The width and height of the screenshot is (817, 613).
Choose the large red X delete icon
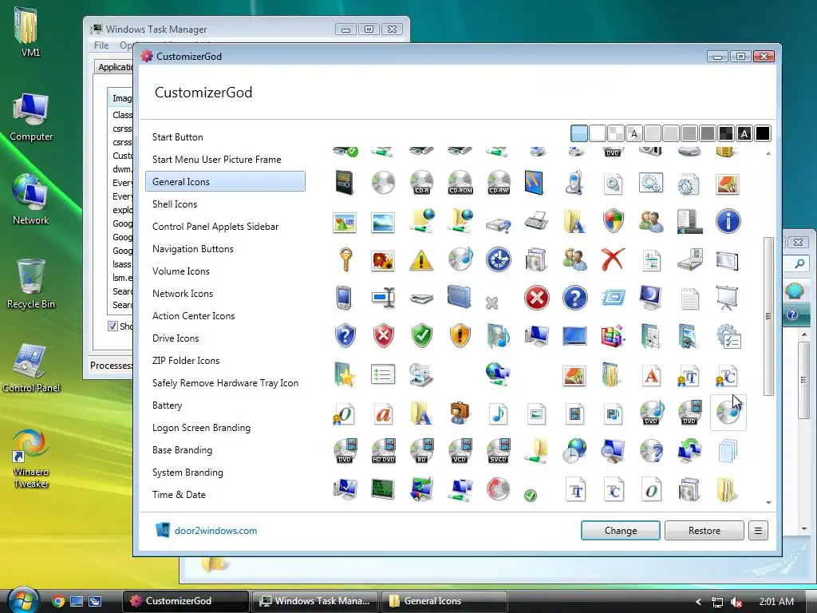click(x=613, y=259)
